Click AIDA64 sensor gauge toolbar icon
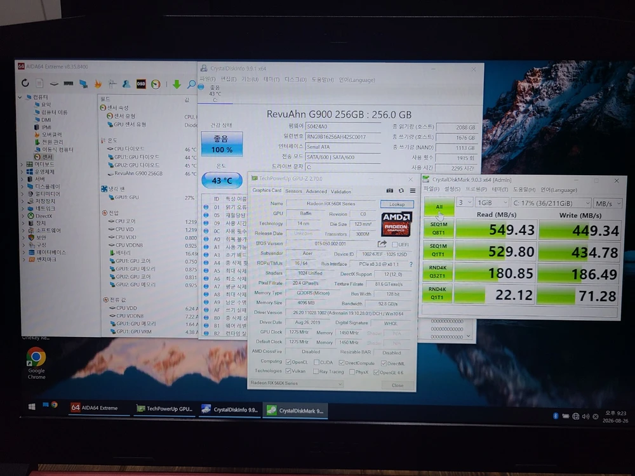Viewport: 635px width, 476px height. pyautogui.click(x=156, y=84)
